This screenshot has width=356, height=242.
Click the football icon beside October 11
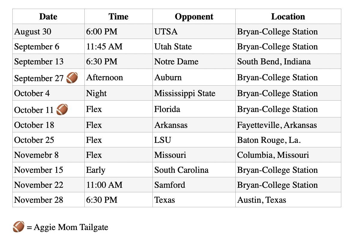62,109
